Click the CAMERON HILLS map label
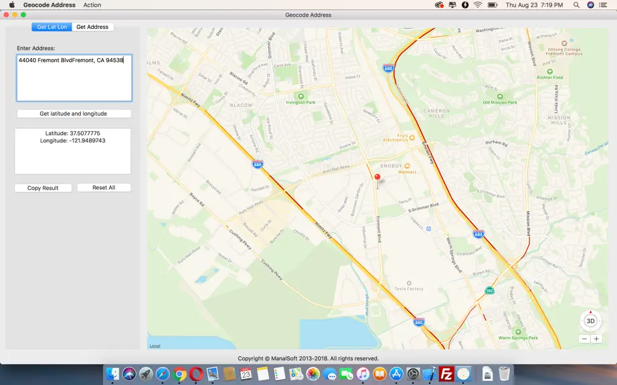617x385 pixels. coord(436,113)
